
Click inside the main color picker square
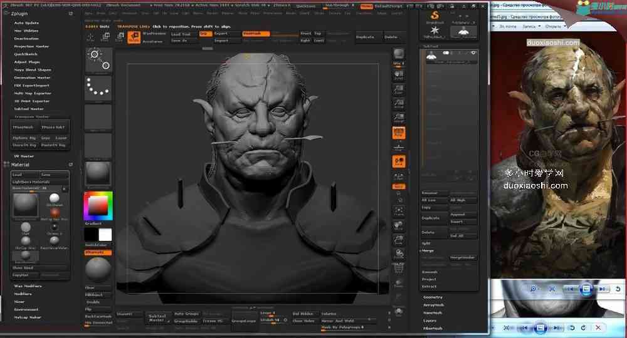(98, 205)
